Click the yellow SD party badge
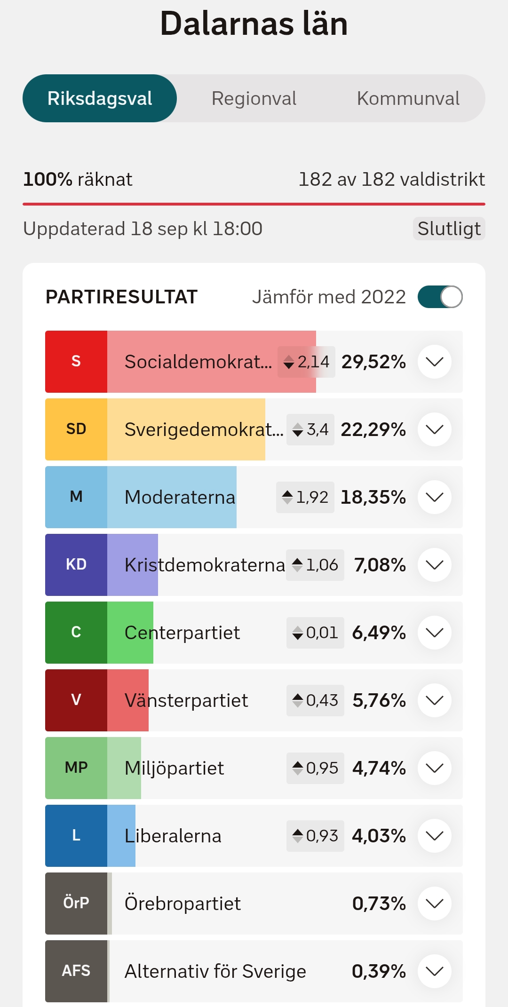 tap(76, 429)
